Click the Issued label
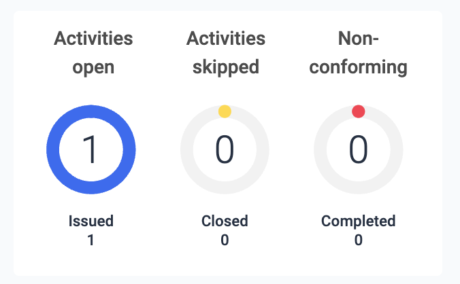 point(91,221)
